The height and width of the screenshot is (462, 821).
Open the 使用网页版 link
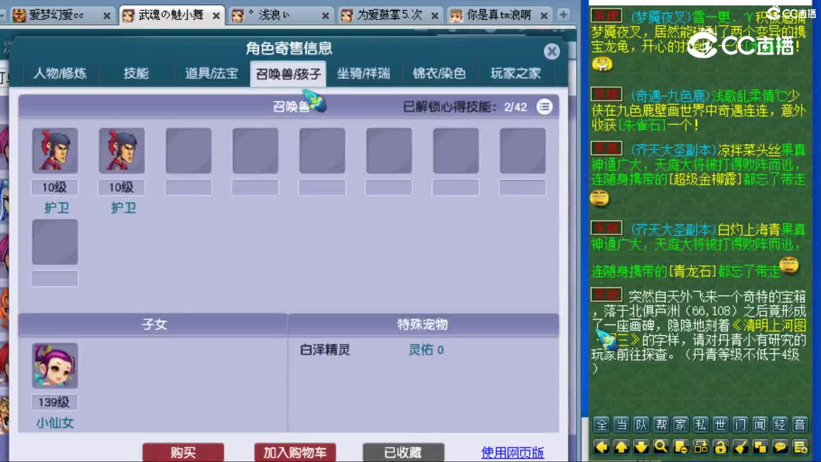[x=512, y=452]
